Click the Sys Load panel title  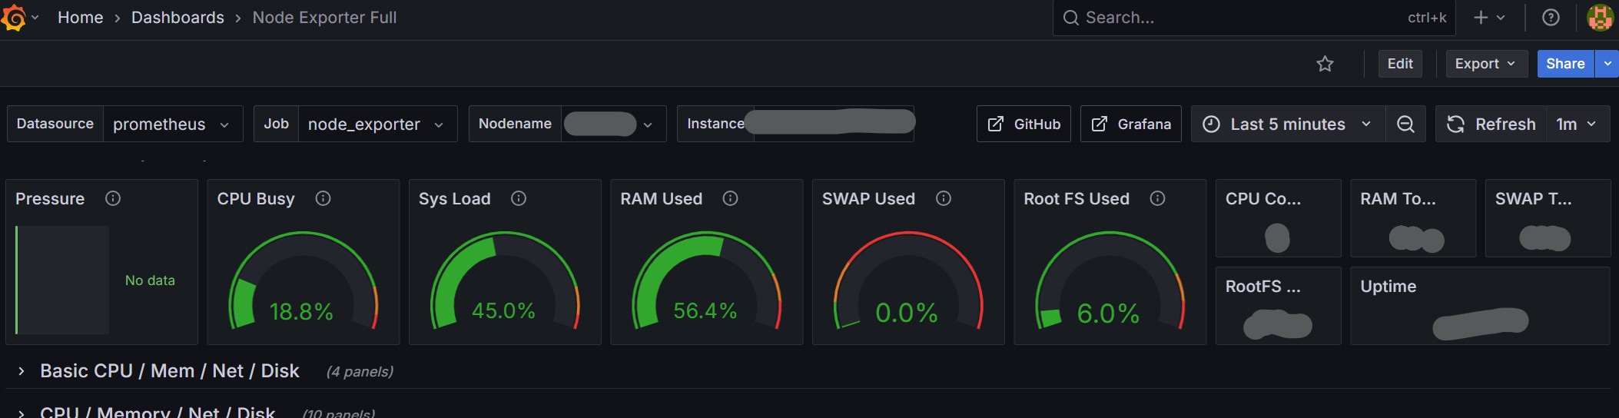click(x=454, y=199)
